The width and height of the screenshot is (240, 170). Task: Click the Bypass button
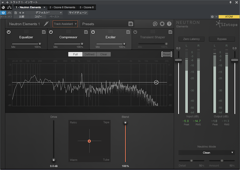coord(222,39)
